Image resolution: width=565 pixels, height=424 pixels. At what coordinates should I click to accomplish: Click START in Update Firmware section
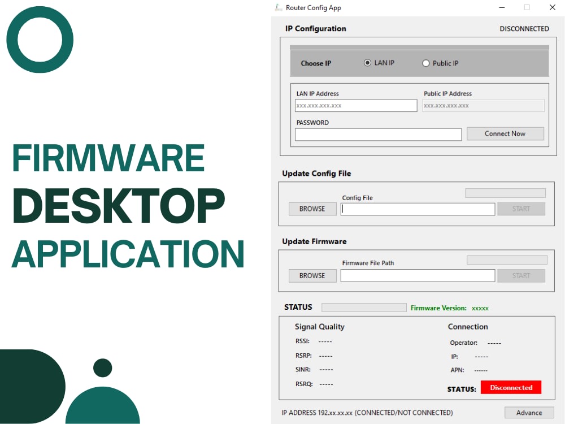[521, 276]
